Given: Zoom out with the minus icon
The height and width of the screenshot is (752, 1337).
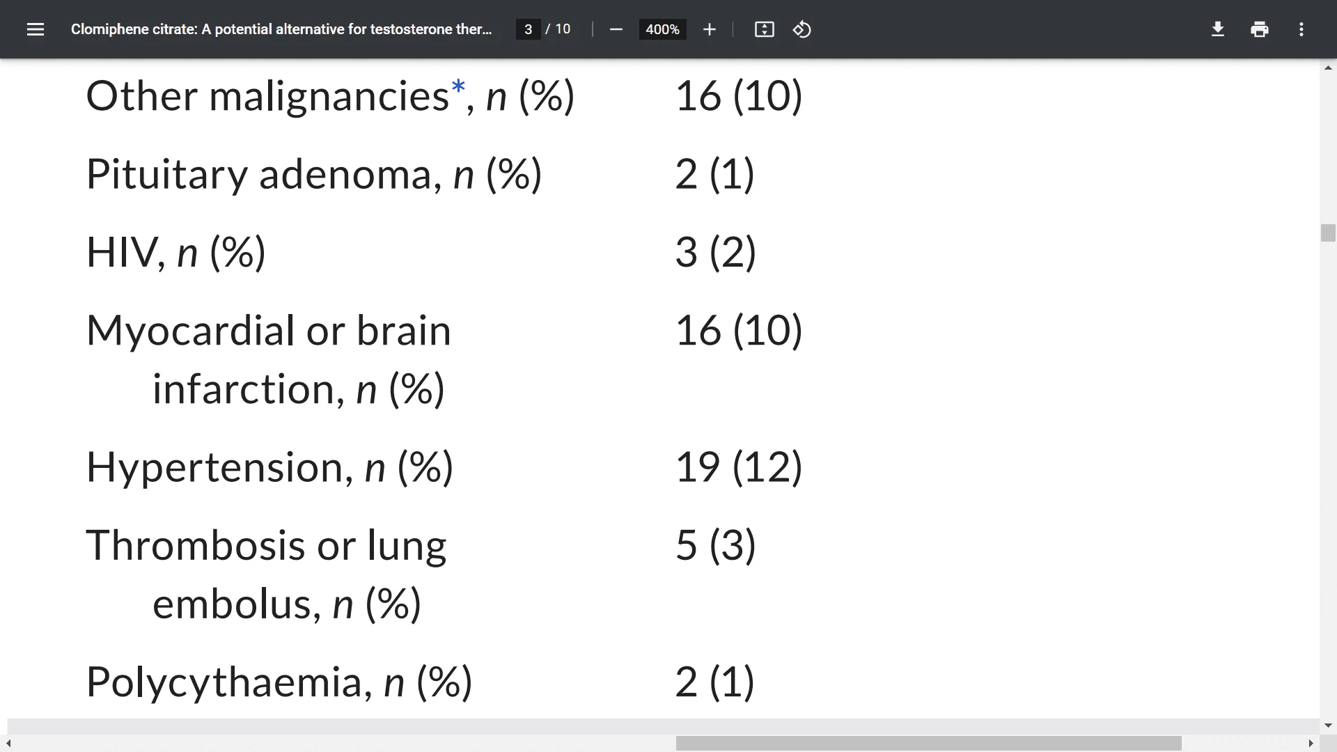Looking at the screenshot, I should click(616, 29).
